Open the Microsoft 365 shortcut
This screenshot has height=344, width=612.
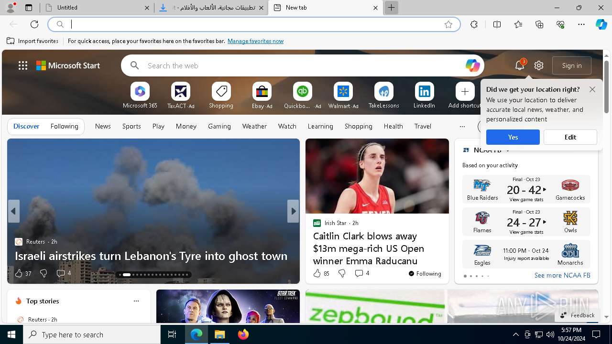[140, 96]
